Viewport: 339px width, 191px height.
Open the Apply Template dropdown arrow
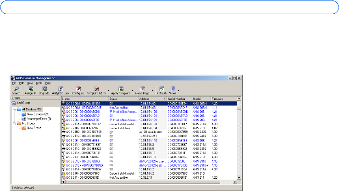pyautogui.click(x=132, y=91)
